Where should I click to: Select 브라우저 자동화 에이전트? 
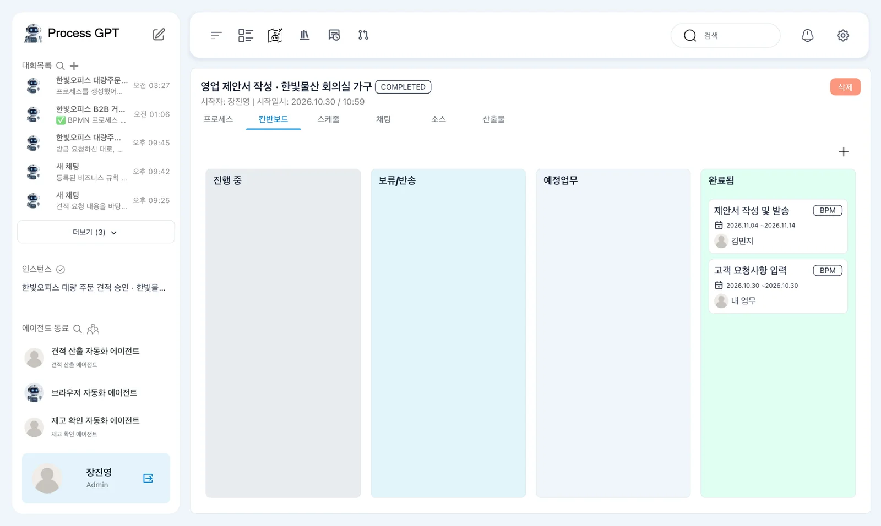coord(96,392)
